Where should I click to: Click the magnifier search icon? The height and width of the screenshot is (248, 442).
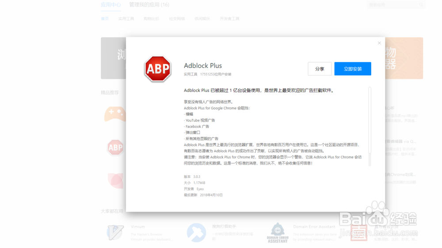(421, 5)
